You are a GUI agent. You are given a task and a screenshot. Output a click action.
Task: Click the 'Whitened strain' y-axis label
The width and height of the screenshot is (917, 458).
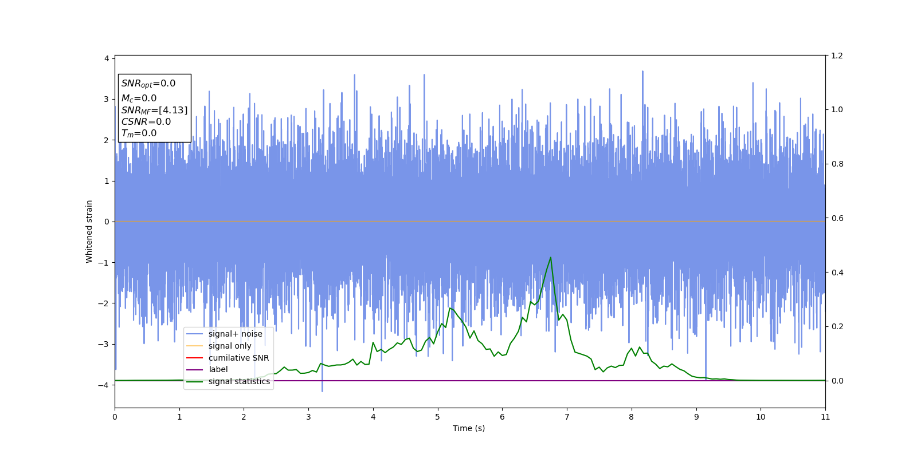tap(89, 231)
